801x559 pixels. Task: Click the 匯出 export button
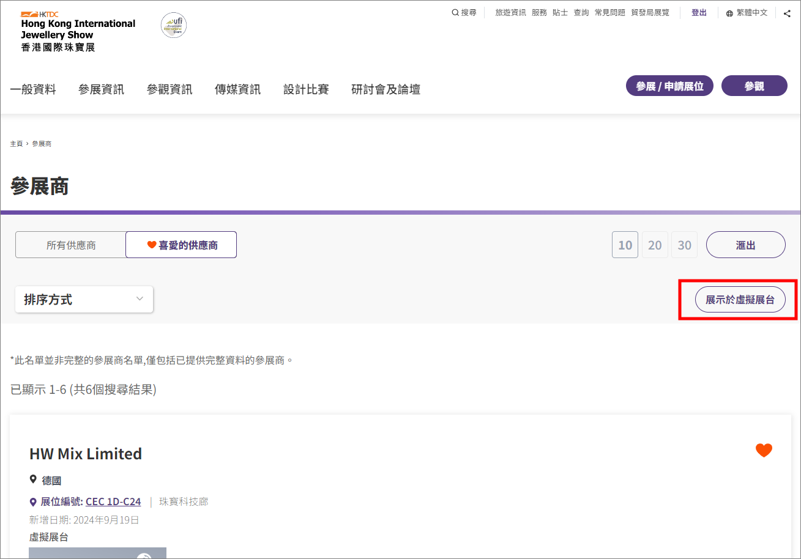(745, 245)
